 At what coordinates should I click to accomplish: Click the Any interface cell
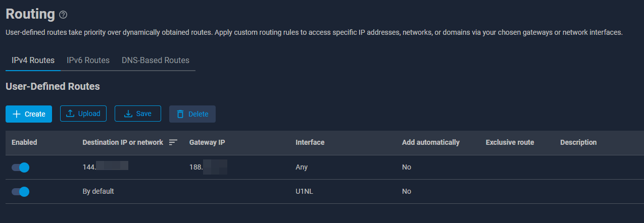302,167
